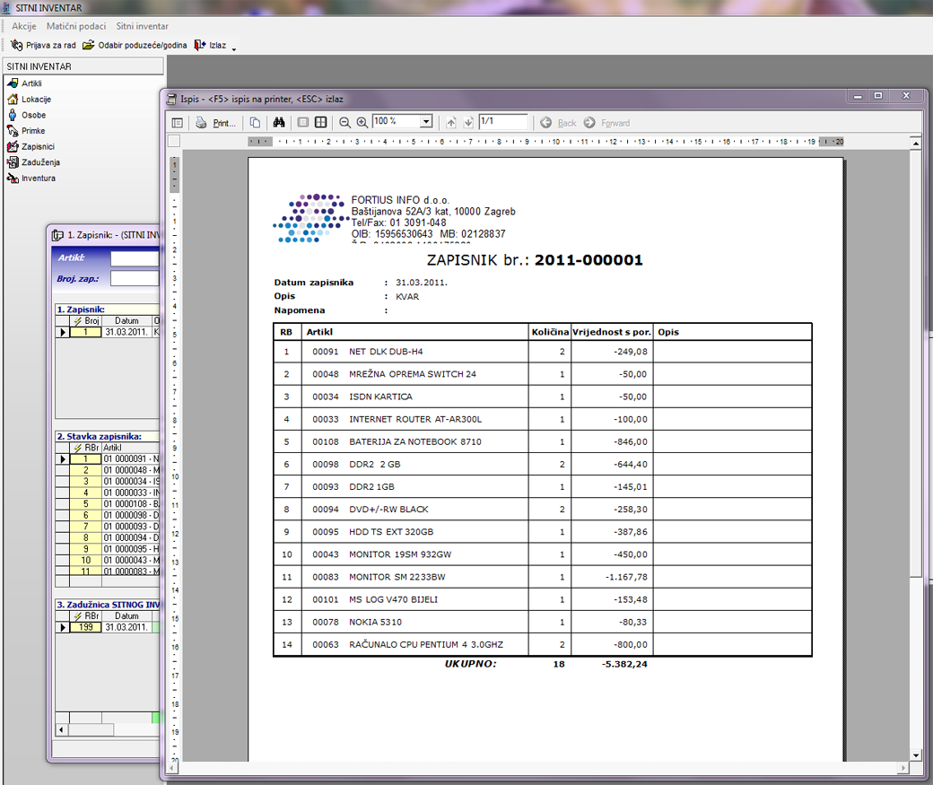Click preview vertical scrollbar up arrow
This screenshot has height=785, width=933.
916,143
